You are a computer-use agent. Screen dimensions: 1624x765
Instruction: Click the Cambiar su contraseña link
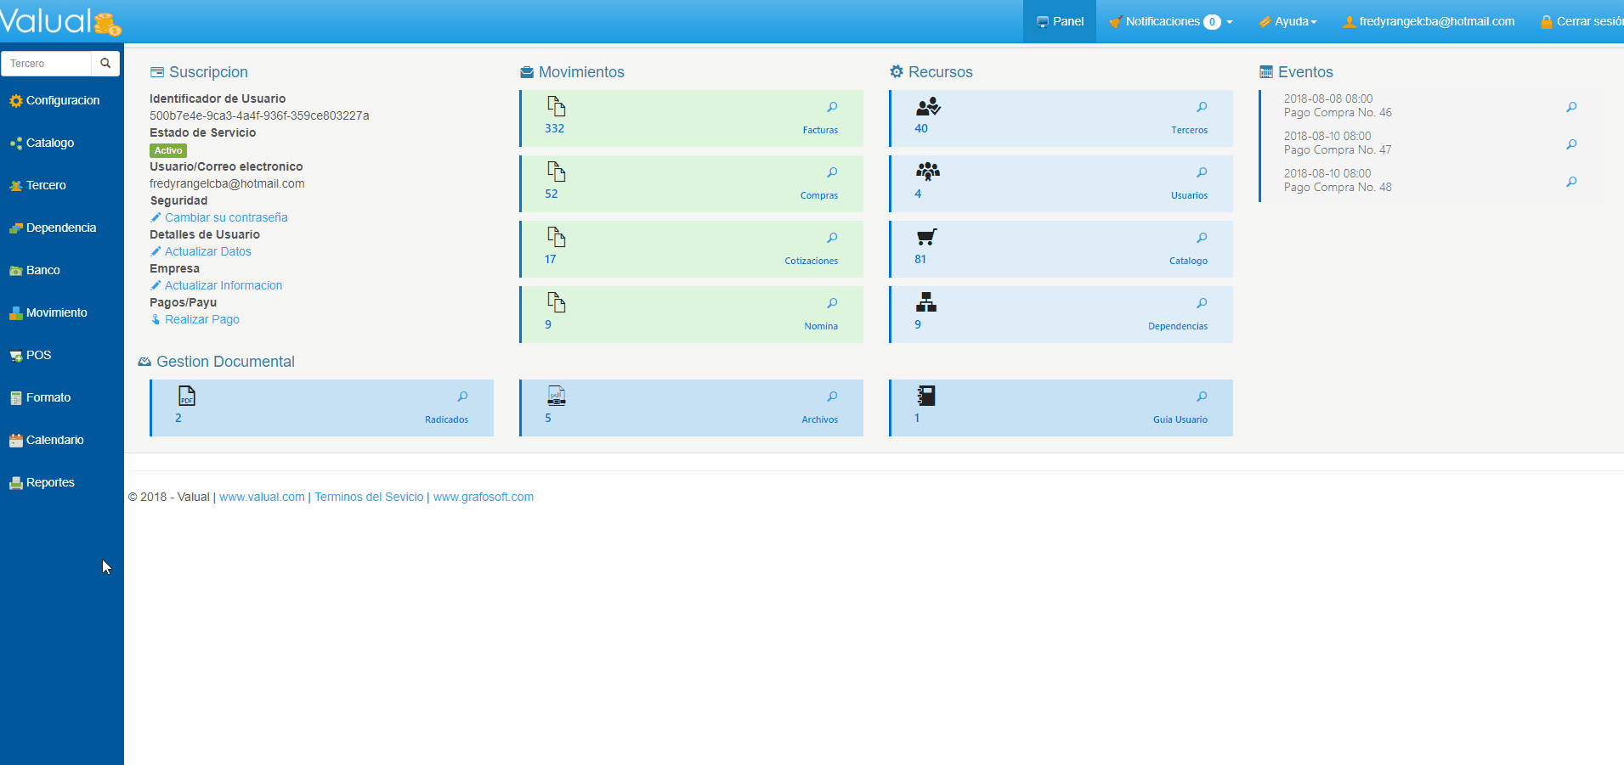pyautogui.click(x=226, y=217)
